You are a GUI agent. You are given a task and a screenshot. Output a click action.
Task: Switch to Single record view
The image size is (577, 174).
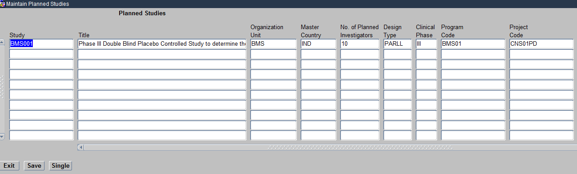coord(60,165)
